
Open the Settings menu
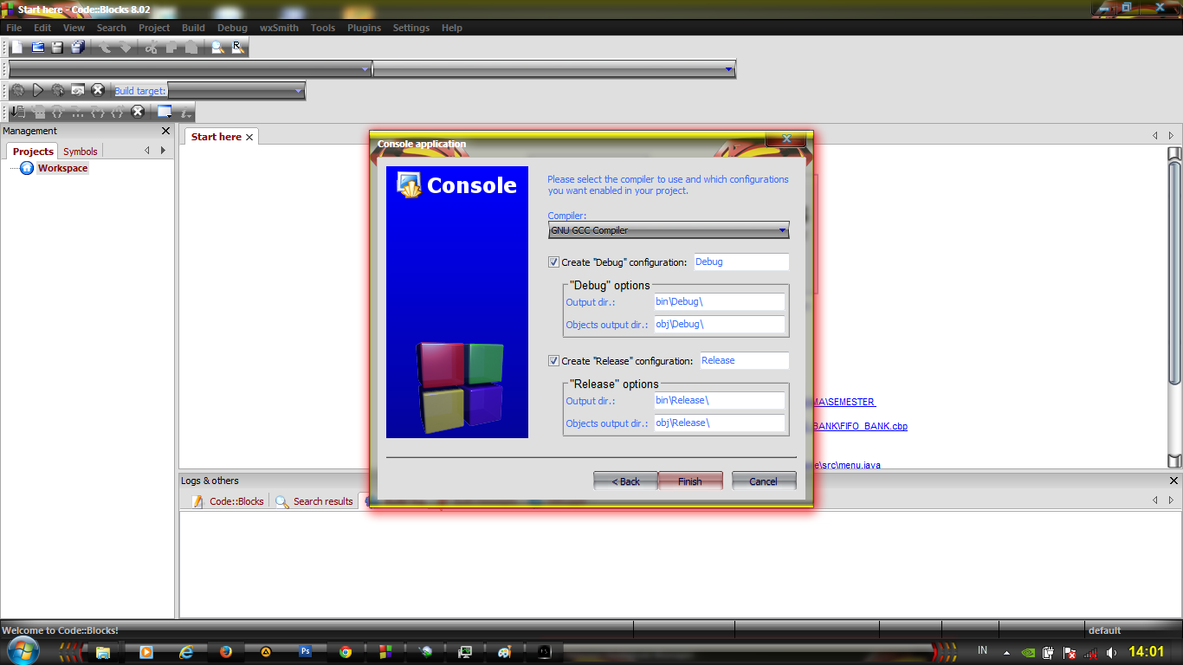410,28
